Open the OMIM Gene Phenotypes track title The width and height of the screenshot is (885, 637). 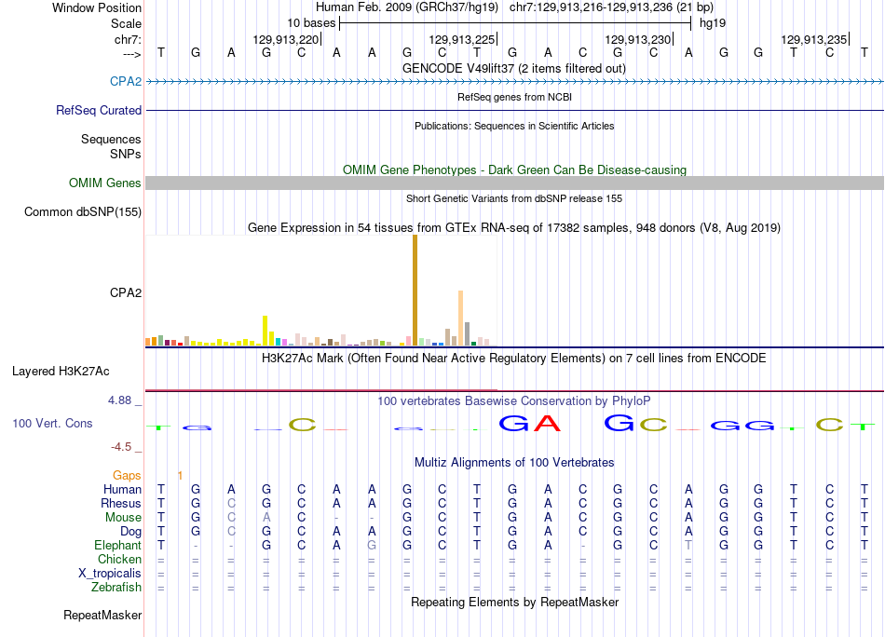pyautogui.click(x=514, y=169)
